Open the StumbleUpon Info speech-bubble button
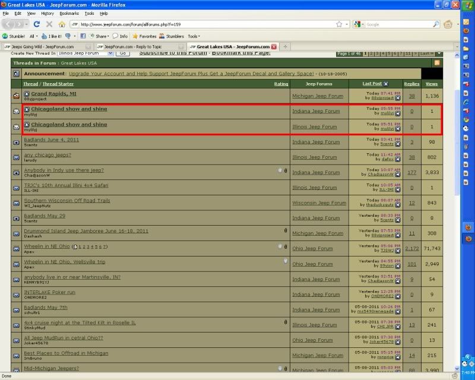 click(120, 36)
